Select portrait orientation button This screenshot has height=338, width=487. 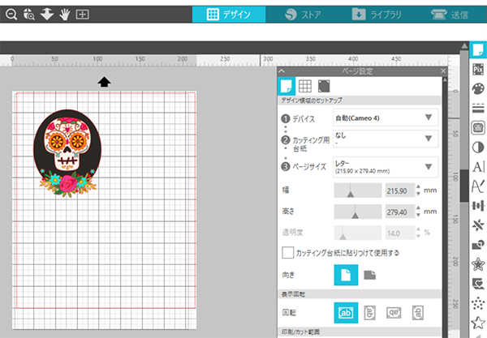(346, 275)
